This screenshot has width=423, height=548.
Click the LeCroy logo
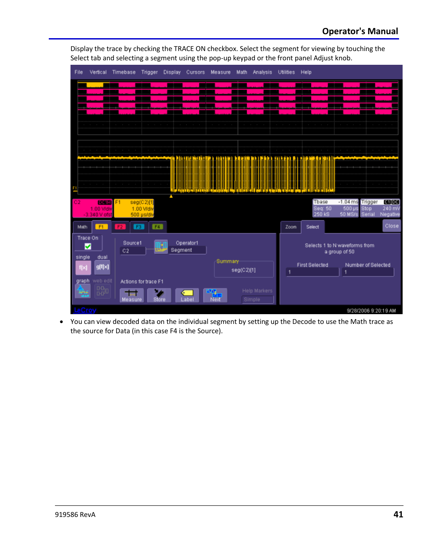point(85,310)
